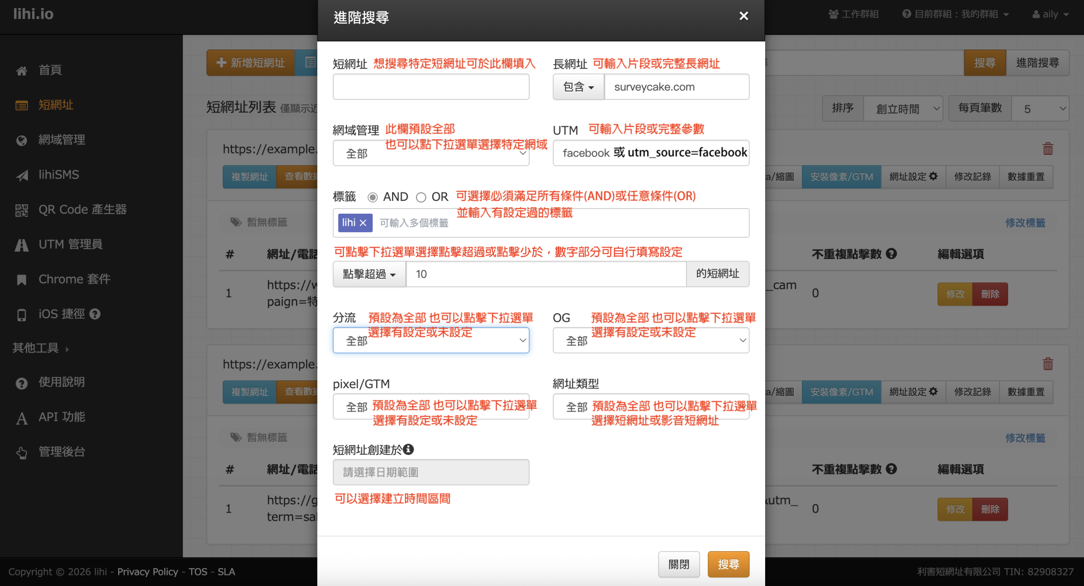Click the globe icon for 網域管理
This screenshot has width=1084, height=586.
point(22,140)
